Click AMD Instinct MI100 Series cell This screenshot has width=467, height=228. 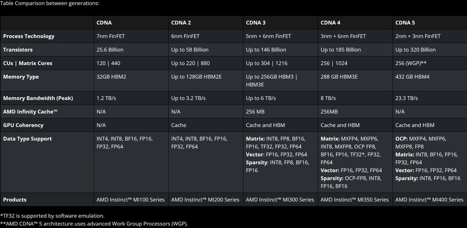(x=130, y=200)
